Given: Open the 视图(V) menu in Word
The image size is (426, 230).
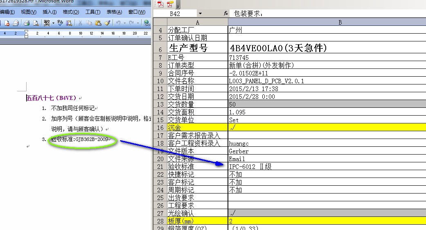Looking at the screenshot, I should pyautogui.click(x=29, y=12).
